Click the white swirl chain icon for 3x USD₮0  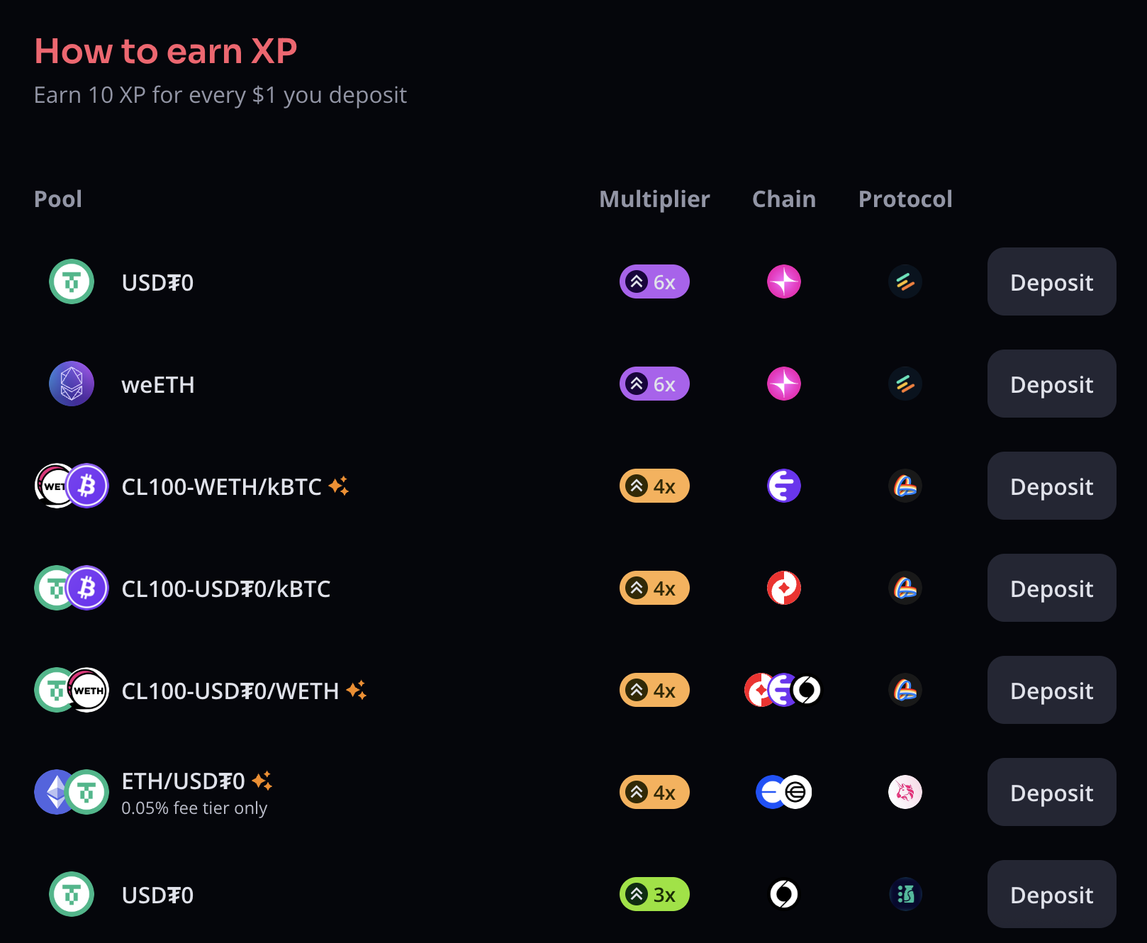(784, 894)
